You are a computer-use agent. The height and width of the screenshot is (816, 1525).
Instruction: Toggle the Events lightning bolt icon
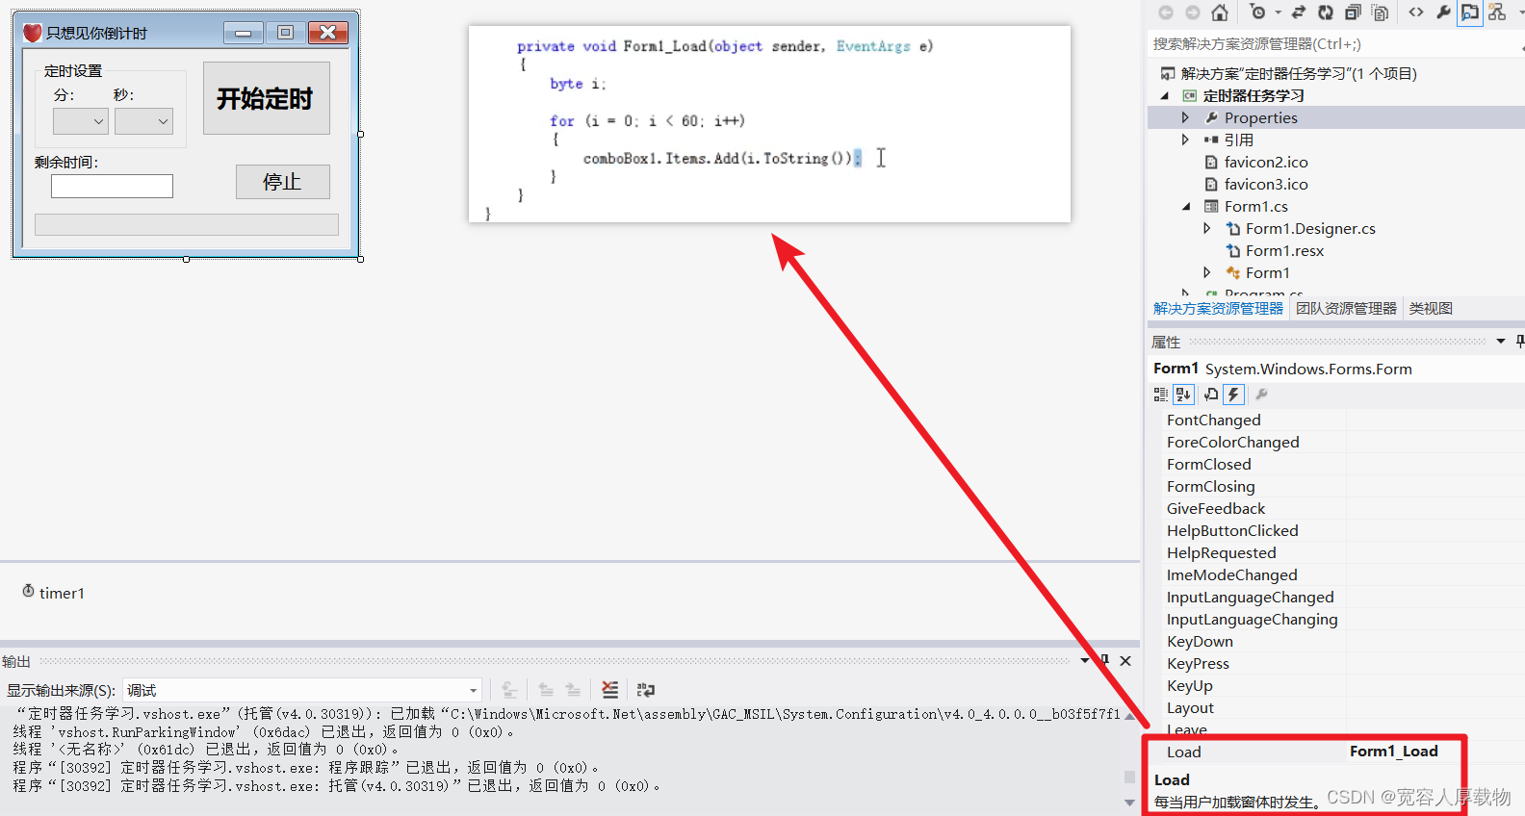1233,395
